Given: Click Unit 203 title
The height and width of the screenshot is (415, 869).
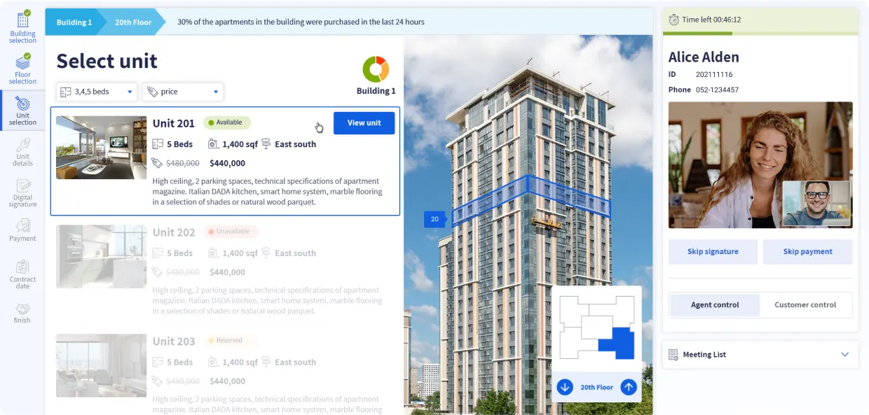Looking at the screenshot, I should pos(174,342).
